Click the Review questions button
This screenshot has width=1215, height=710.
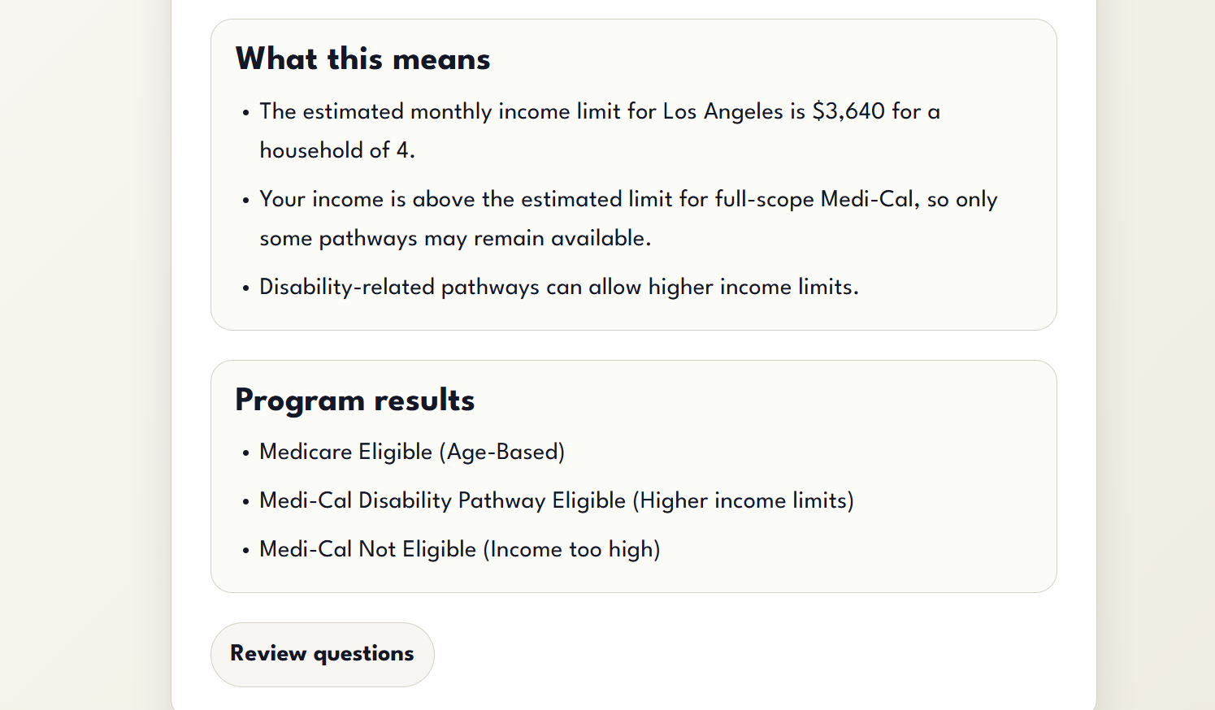coord(322,654)
